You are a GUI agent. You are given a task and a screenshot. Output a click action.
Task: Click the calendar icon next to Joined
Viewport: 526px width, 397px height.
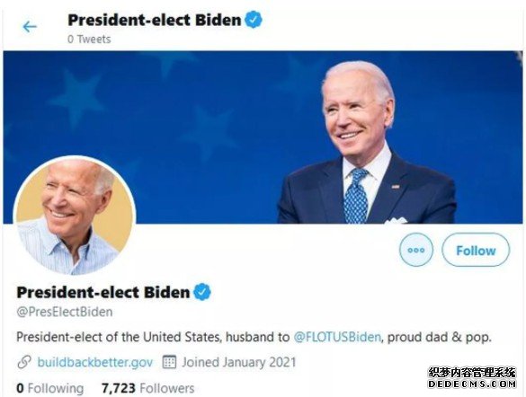click(x=169, y=362)
